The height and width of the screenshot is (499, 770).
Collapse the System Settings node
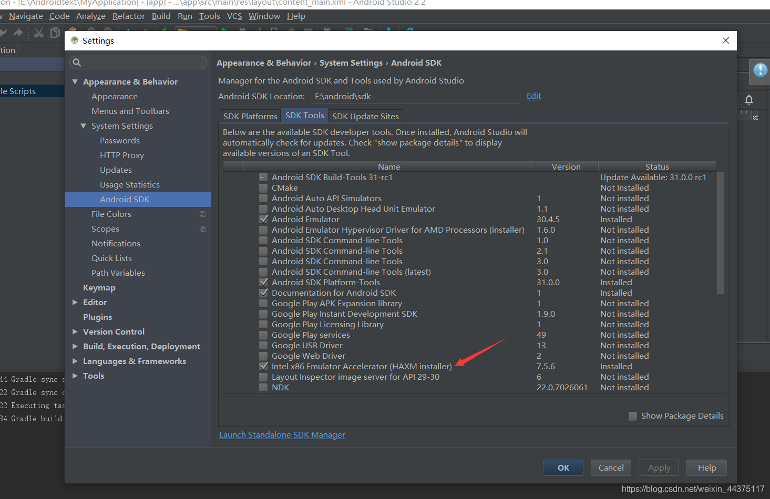pos(83,126)
